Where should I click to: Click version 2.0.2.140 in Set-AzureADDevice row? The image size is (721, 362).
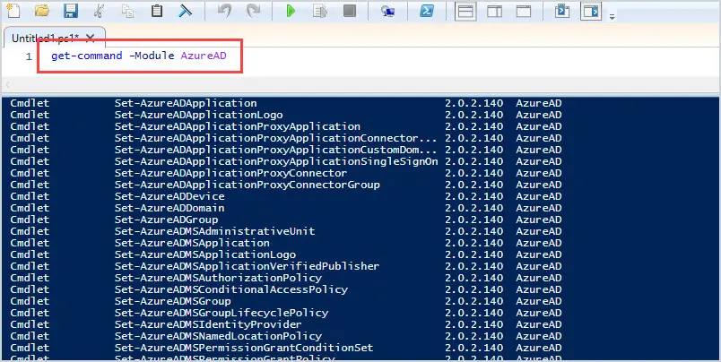473,196
